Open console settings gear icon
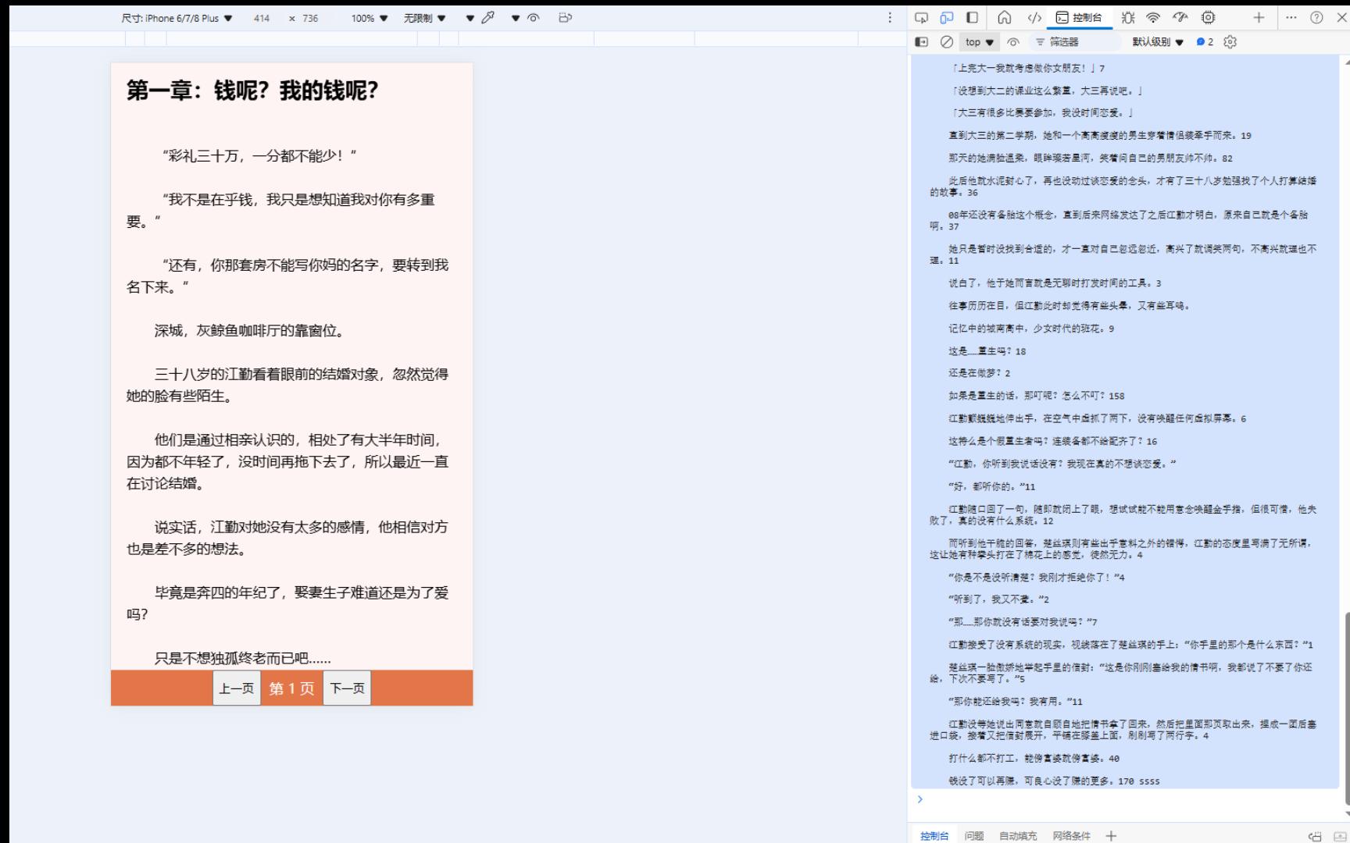This screenshot has height=843, width=1350. pyautogui.click(x=1230, y=42)
